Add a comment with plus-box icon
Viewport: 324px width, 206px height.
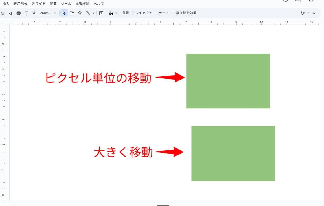(x=101, y=13)
